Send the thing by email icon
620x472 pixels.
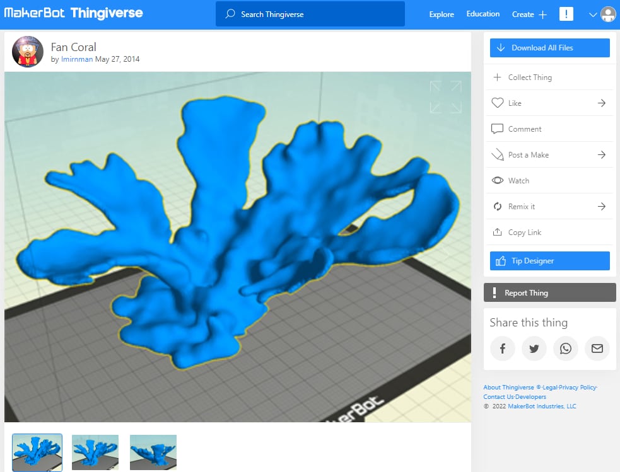tap(597, 348)
